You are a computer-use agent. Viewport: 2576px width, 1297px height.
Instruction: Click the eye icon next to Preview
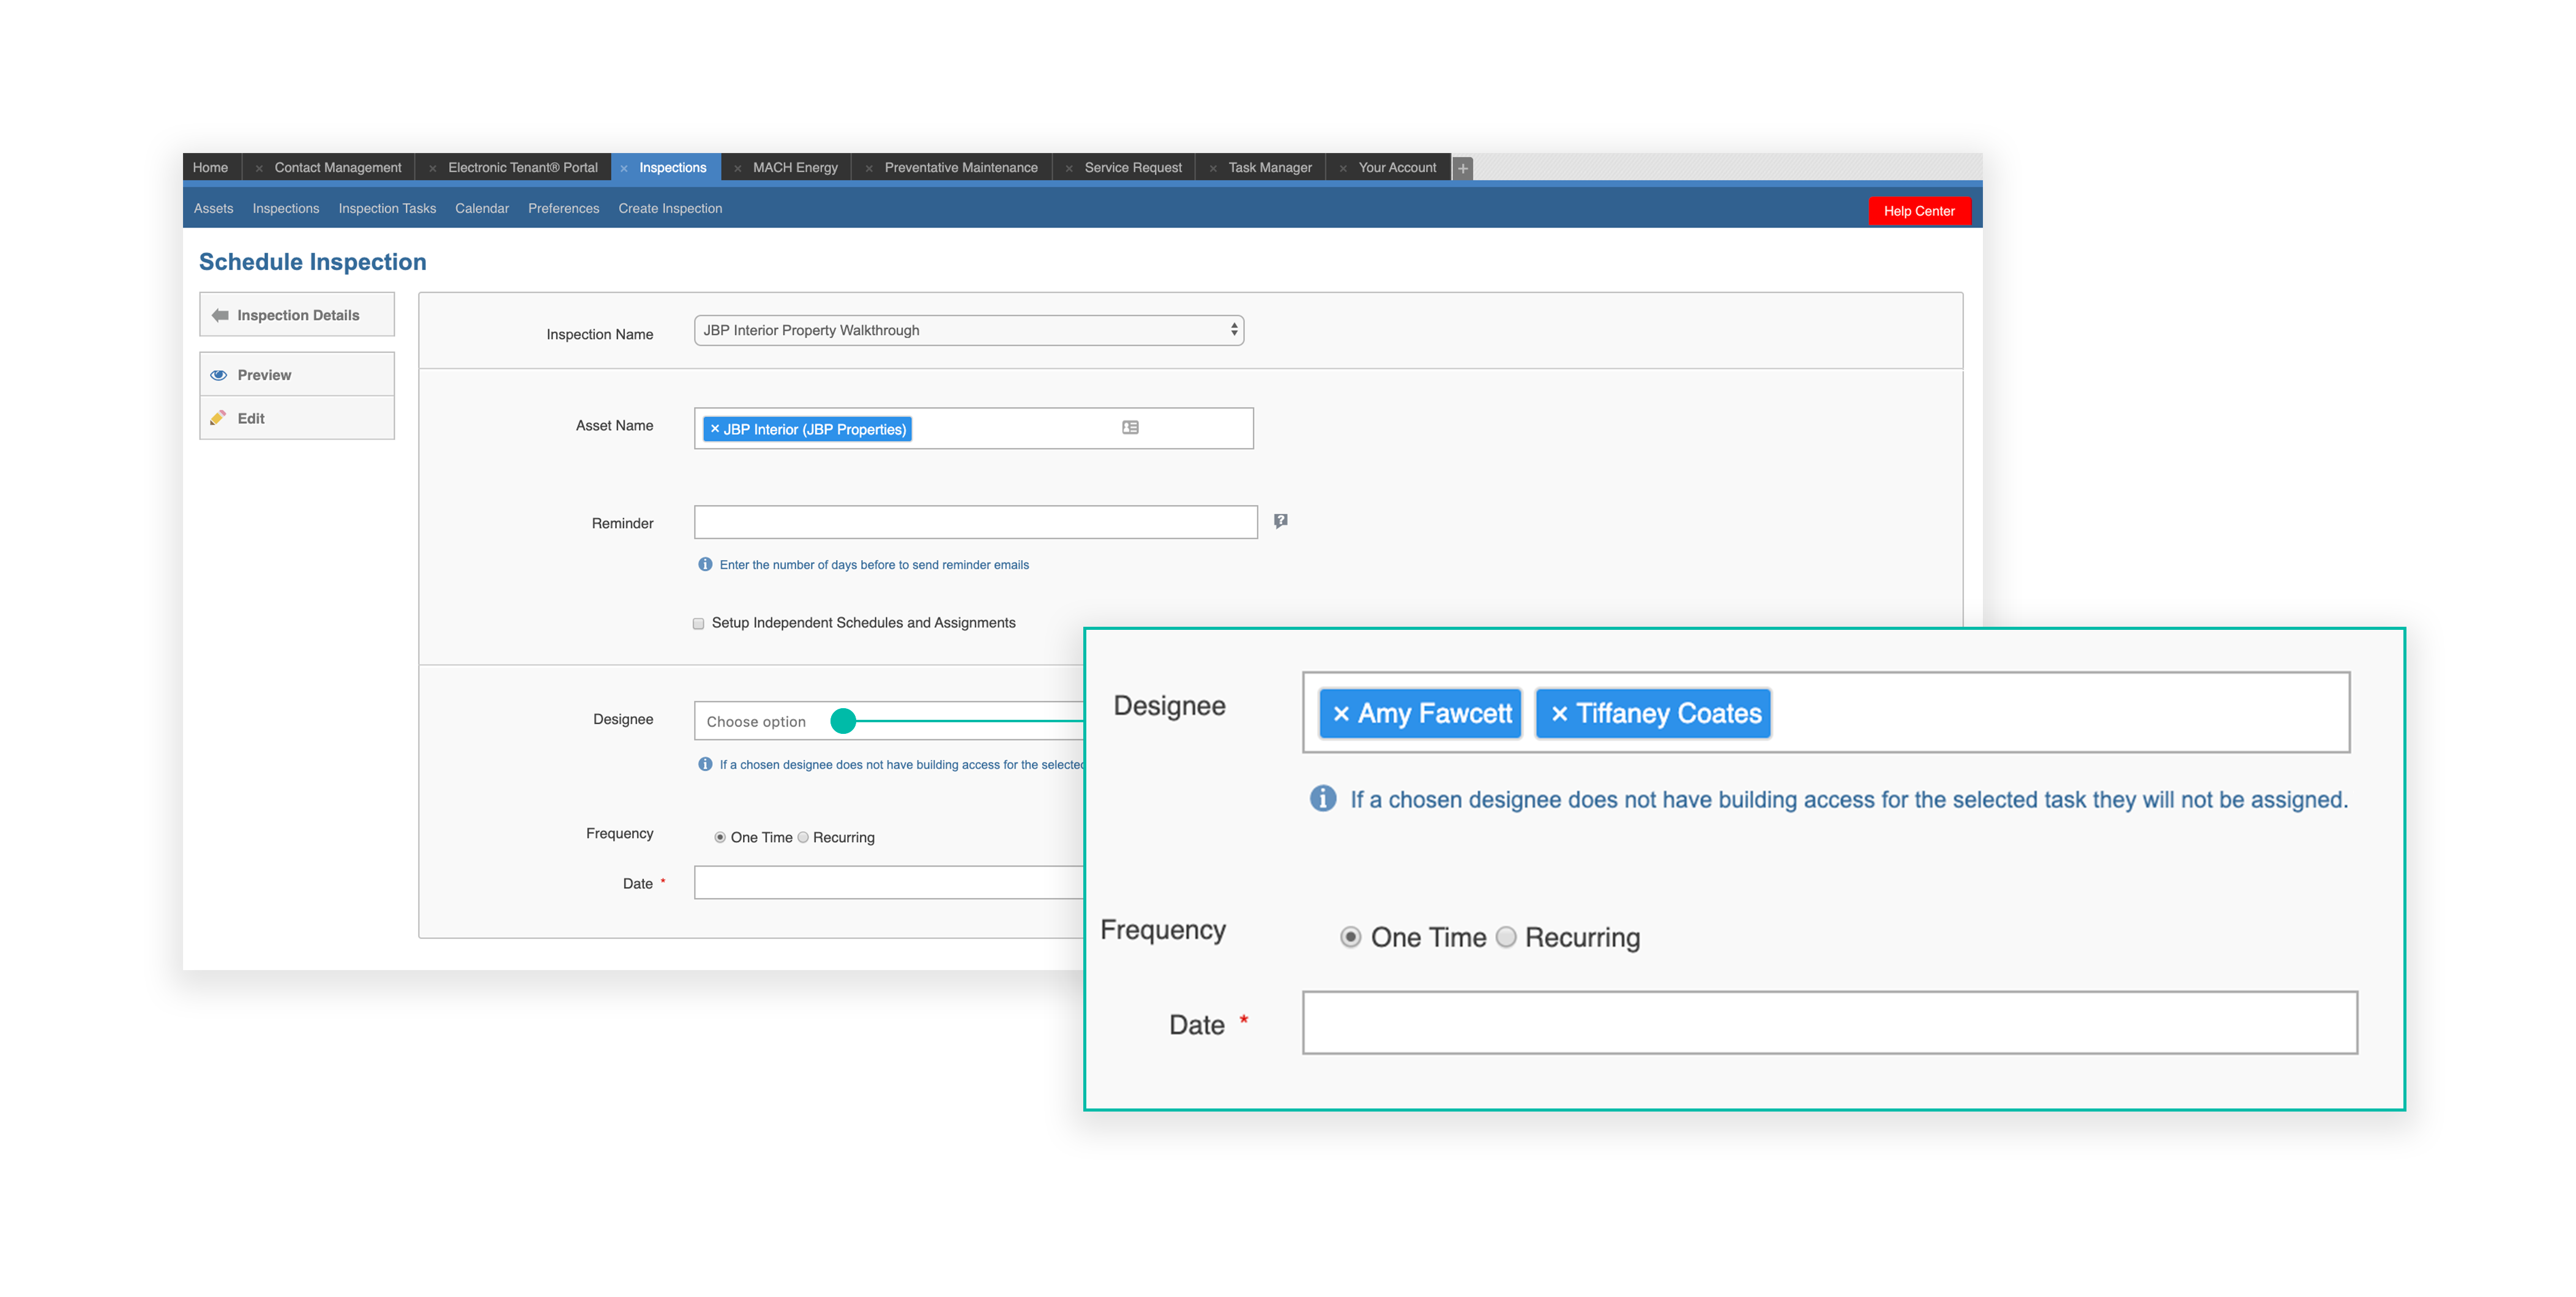tap(219, 375)
